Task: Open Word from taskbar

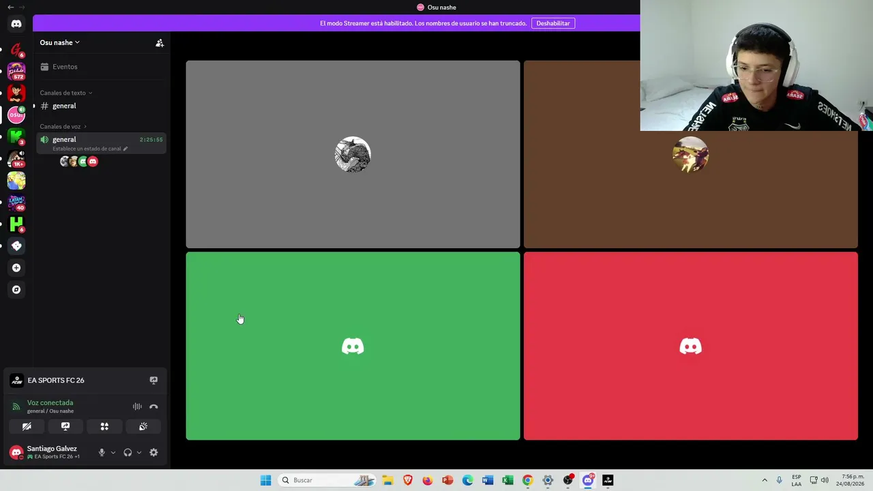Action: 488,480
